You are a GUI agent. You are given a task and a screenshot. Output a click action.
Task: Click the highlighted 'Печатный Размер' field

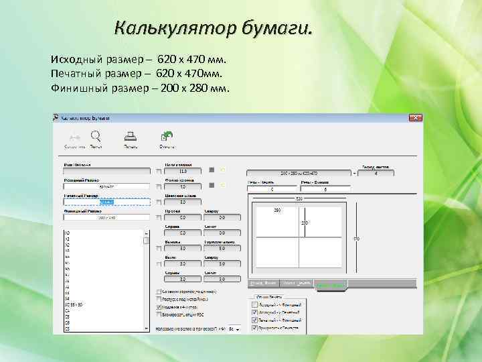(106, 202)
